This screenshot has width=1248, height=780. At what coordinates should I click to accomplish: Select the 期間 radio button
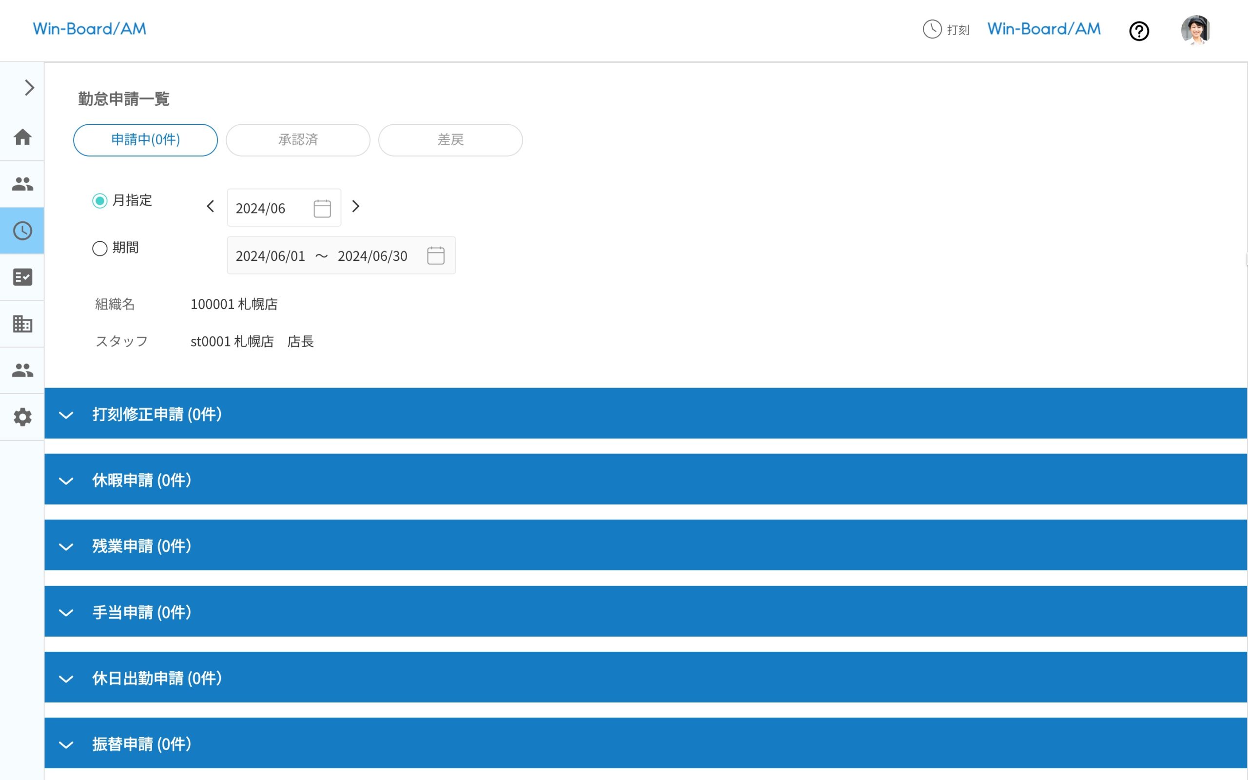coord(99,248)
